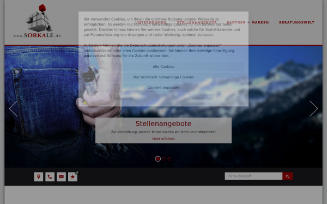Click the red search magnifier button
Screen dimensions: 327x204
[x=288, y=176]
